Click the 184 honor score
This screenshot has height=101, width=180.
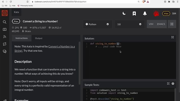point(174,13)
